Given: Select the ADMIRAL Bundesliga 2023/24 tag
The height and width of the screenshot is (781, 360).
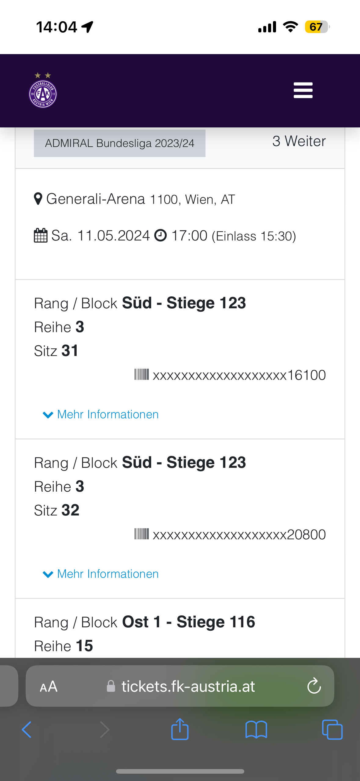Looking at the screenshot, I should point(120,143).
